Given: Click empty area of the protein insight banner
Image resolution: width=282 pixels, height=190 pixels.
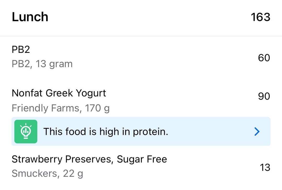Looking at the screenshot, I should 210,131.
